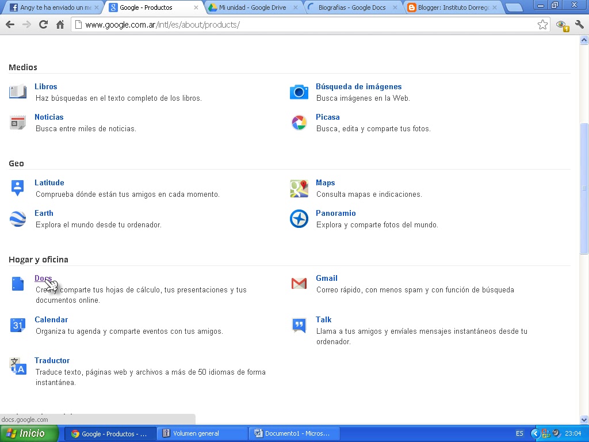
Task: Switch to Volumen general taskbar window
Action: pyautogui.click(x=202, y=433)
